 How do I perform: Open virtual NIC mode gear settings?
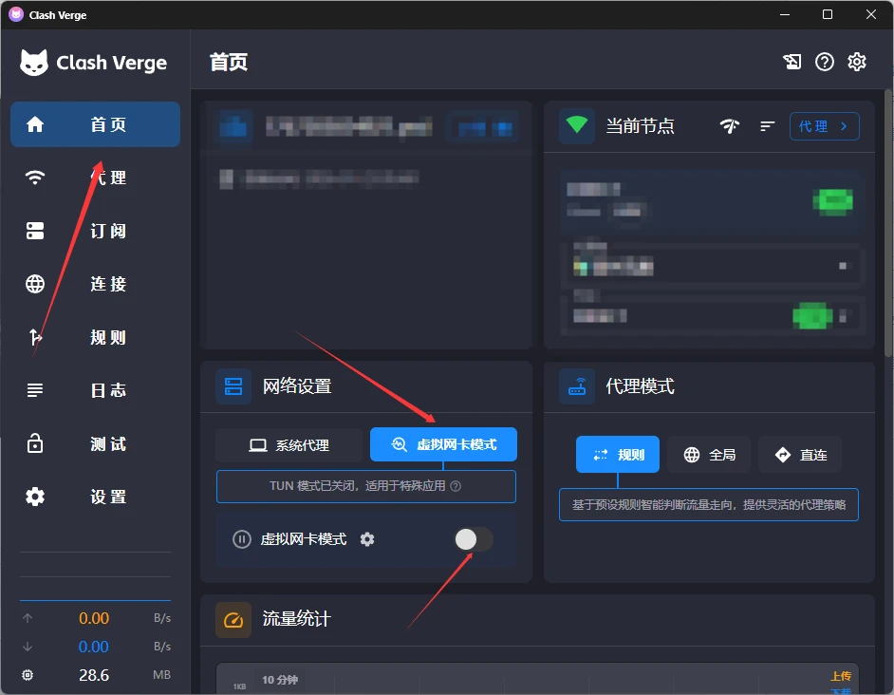pyautogui.click(x=367, y=539)
